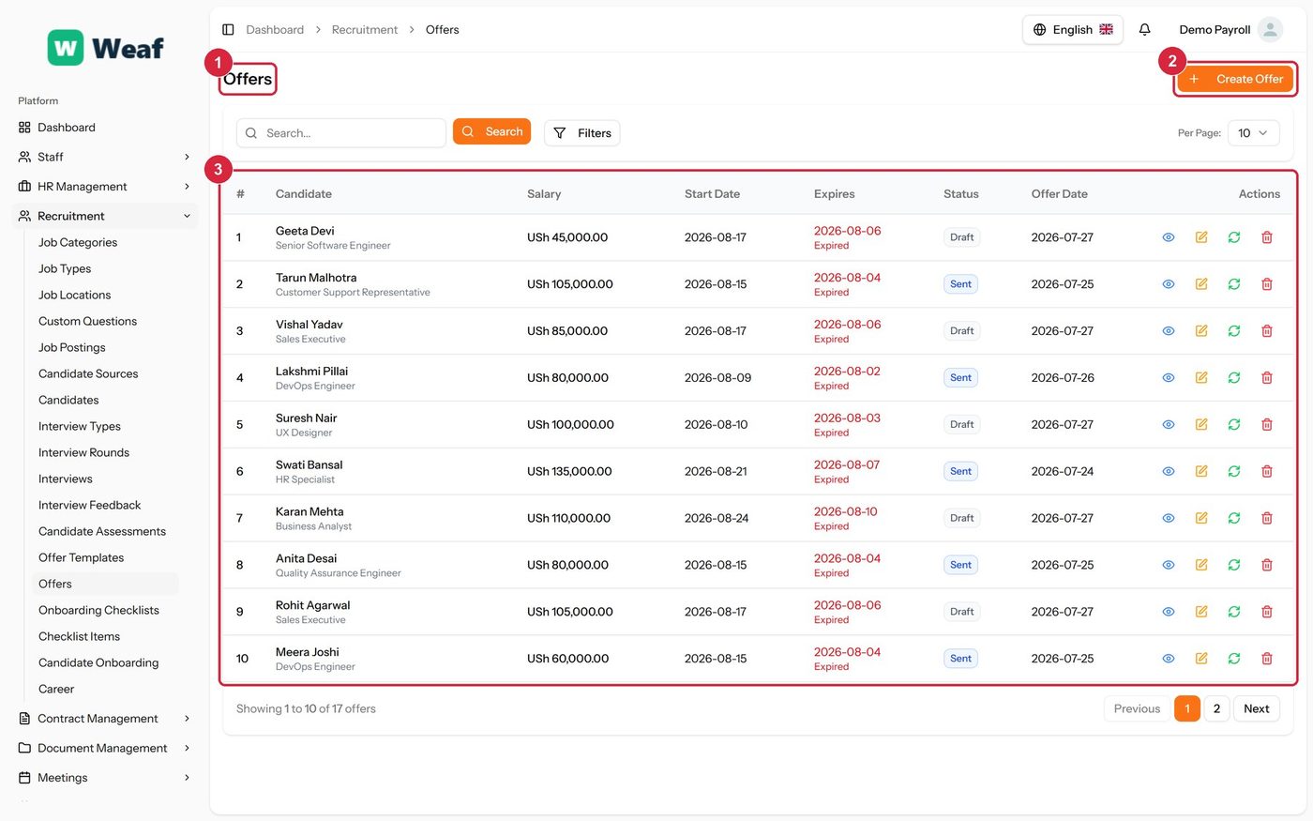View Suresh Nair's offer with eye icon
The width and height of the screenshot is (1313, 821).
click(x=1169, y=425)
